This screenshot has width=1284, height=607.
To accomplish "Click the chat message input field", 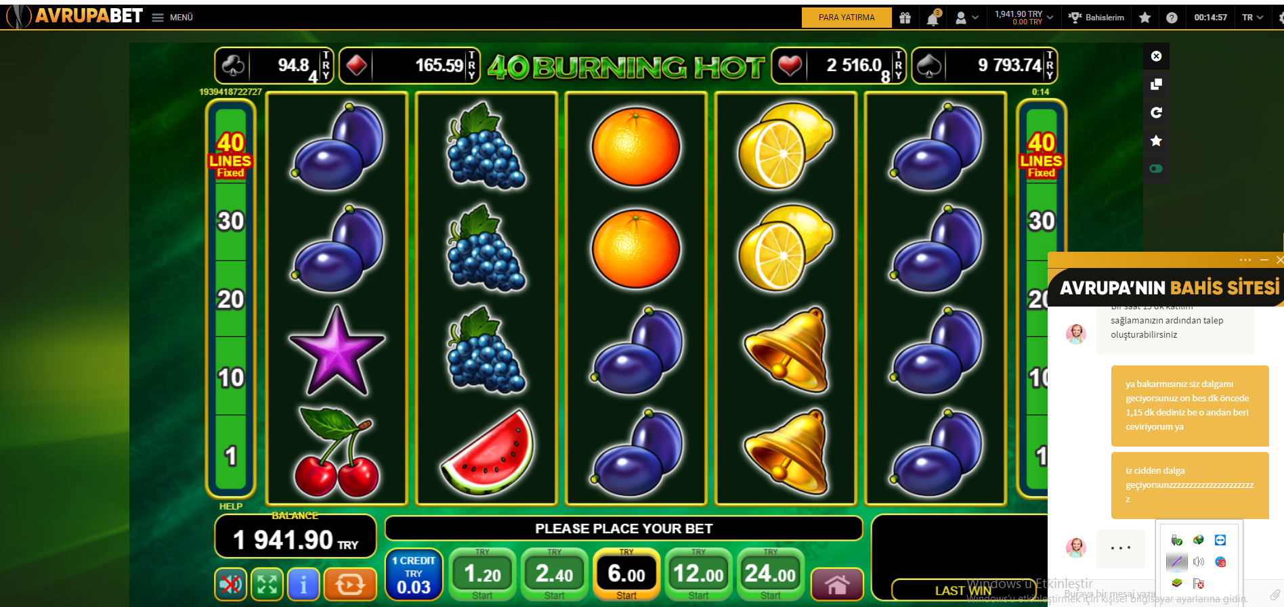I will tap(1111, 594).
